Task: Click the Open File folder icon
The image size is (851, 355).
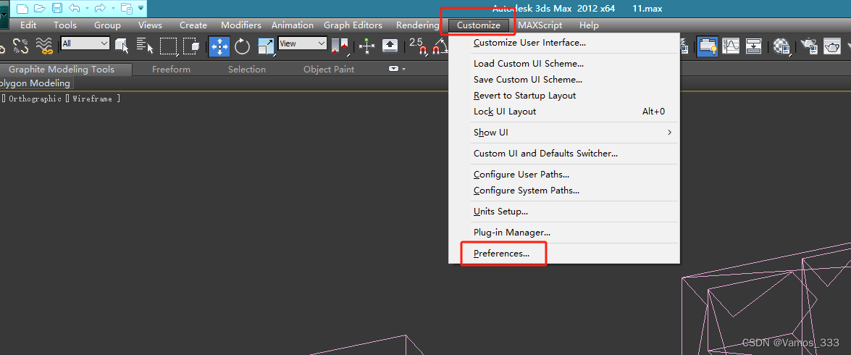Action: click(40, 8)
